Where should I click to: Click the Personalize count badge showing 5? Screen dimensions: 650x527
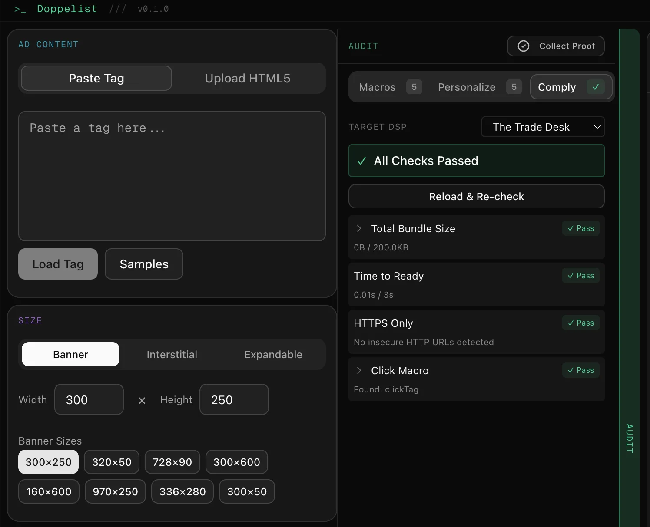[514, 87]
